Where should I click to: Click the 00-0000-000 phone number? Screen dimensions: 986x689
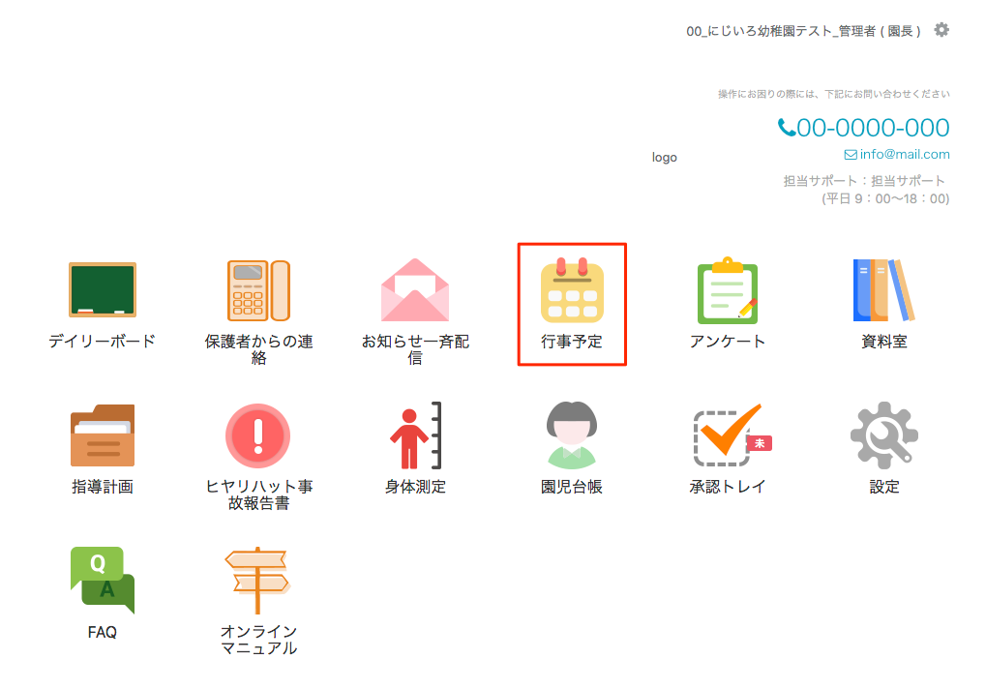point(863,128)
